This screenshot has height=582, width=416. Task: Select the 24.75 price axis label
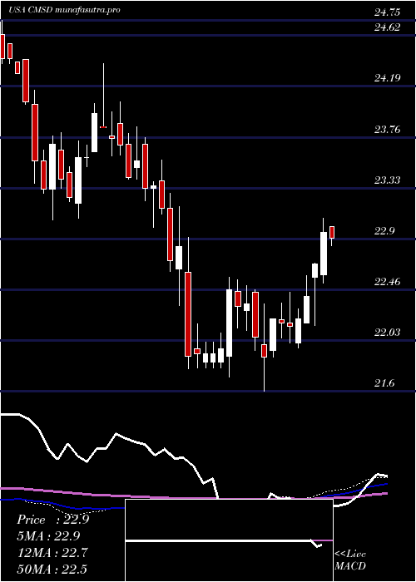(x=388, y=12)
